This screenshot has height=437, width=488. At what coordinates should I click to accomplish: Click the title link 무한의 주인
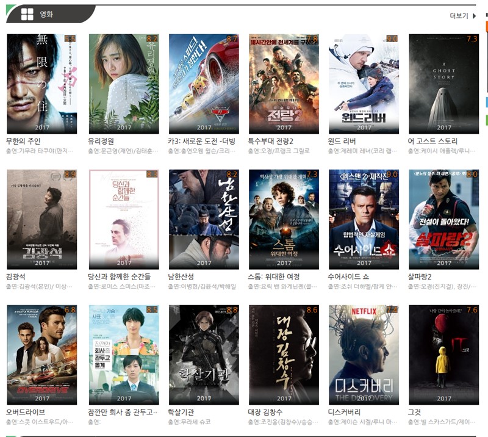pyautogui.click(x=23, y=141)
